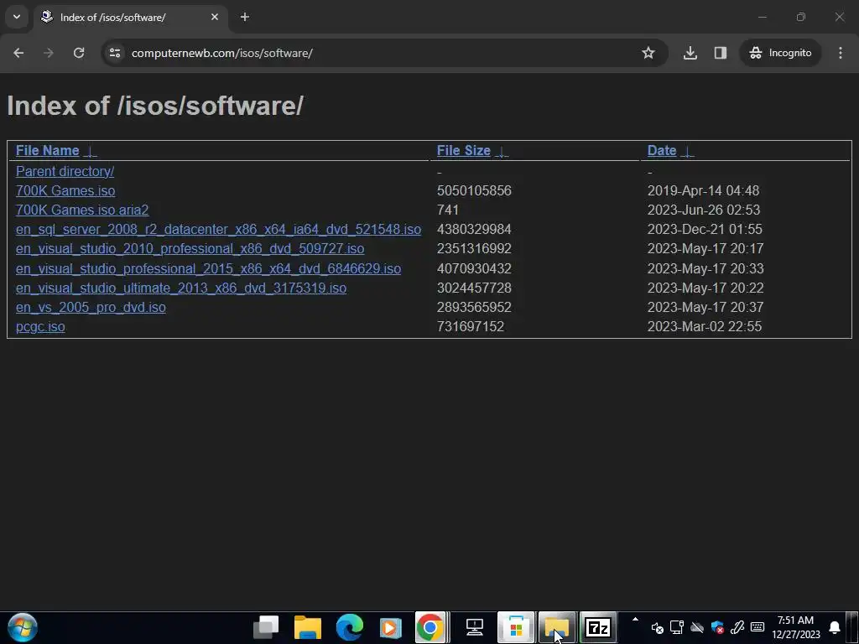
Task: Reload the current page
Action: pyautogui.click(x=79, y=53)
